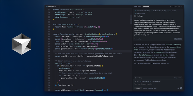Open the cloud background agents icon
193x96 pixels.
click(x=173, y=7)
